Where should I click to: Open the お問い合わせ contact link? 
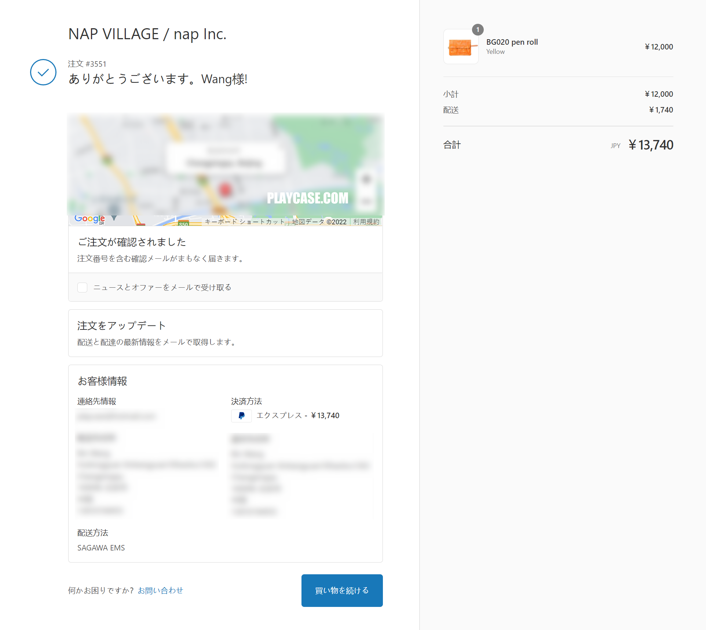point(160,590)
